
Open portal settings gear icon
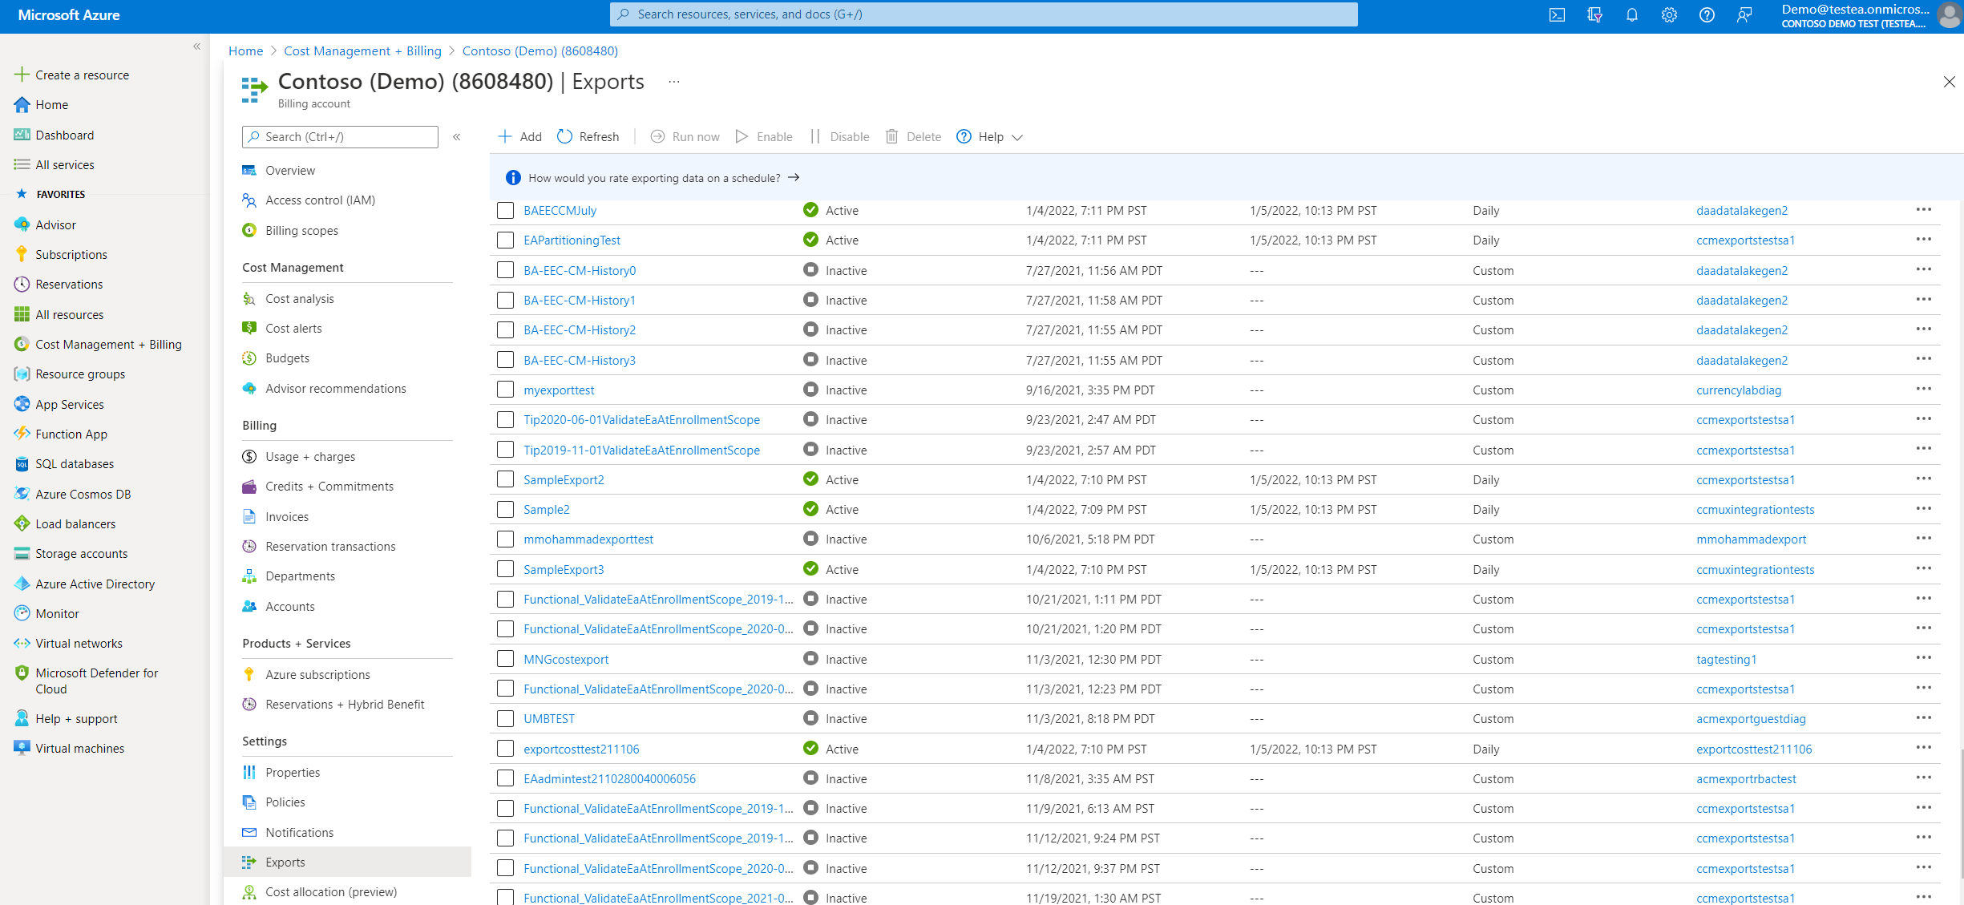[x=1669, y=15]
